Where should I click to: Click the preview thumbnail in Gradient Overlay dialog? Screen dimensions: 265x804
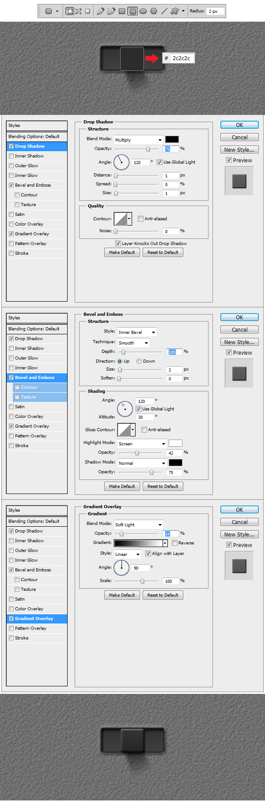(x=239, y=566)
